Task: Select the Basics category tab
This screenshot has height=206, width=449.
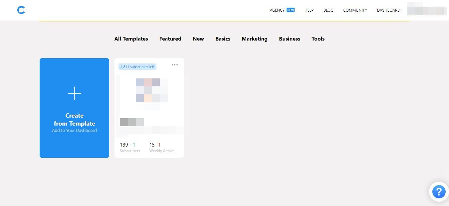Action: click(223, 39)
